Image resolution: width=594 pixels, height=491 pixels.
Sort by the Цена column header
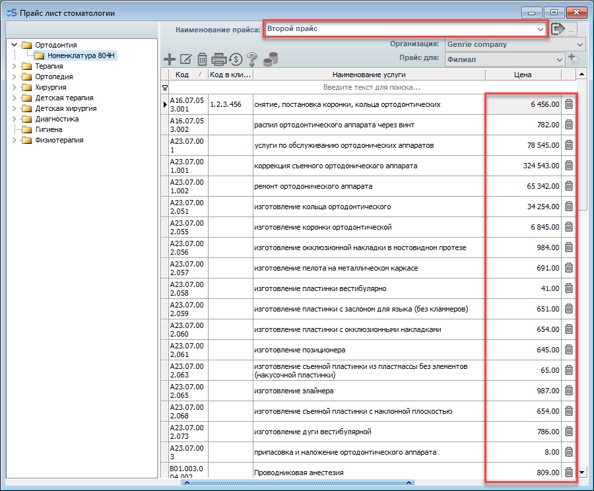pyautogui.click(x=522, y=75)
